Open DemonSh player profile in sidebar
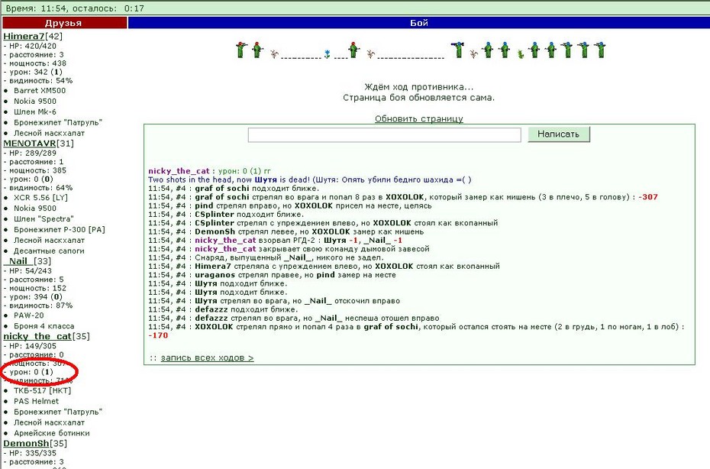The image size is (710, 469). (26, 444)
